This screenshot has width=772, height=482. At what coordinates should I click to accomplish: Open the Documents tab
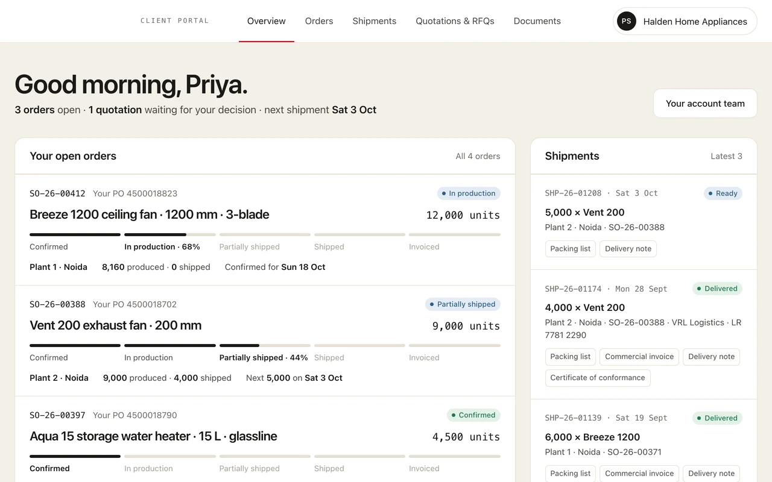point(537,21)
